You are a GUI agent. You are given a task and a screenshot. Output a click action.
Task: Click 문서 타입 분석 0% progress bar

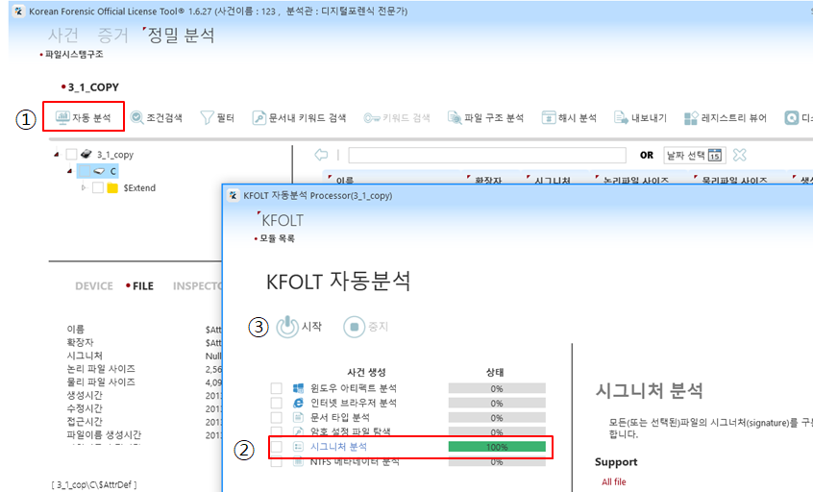pos(497,418)
